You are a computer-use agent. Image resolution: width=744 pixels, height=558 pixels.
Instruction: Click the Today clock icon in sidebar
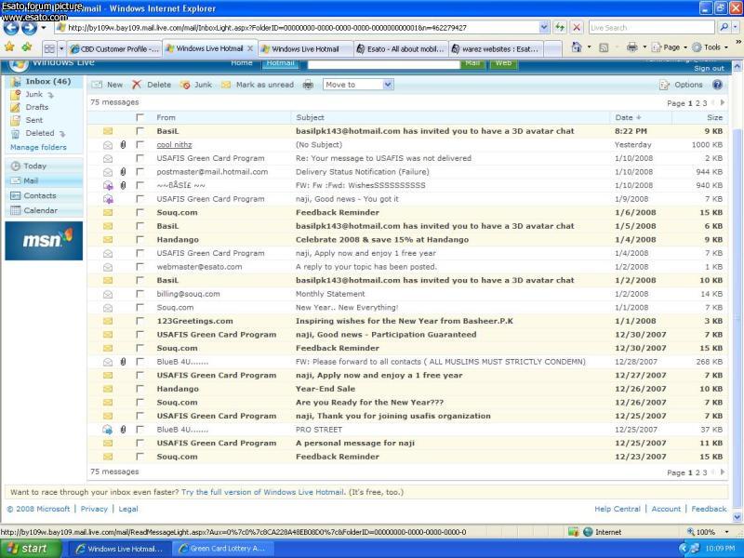(x=16, y=166)
